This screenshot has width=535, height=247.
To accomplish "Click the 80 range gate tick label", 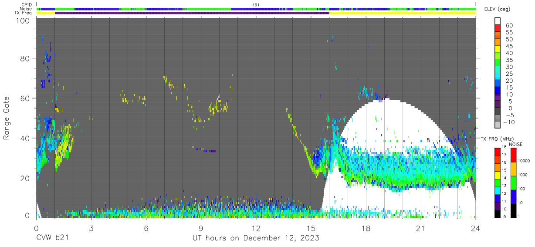I will click(x=26, y=58).
